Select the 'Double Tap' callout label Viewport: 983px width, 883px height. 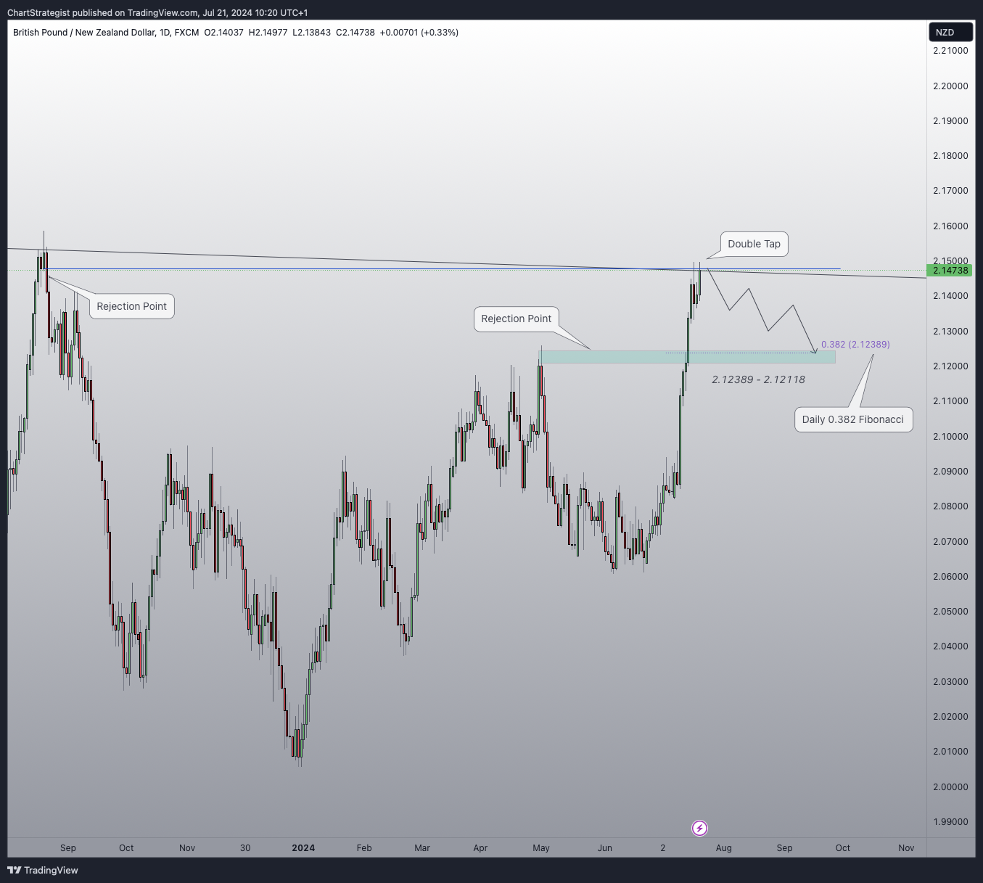tap(754, 244)
